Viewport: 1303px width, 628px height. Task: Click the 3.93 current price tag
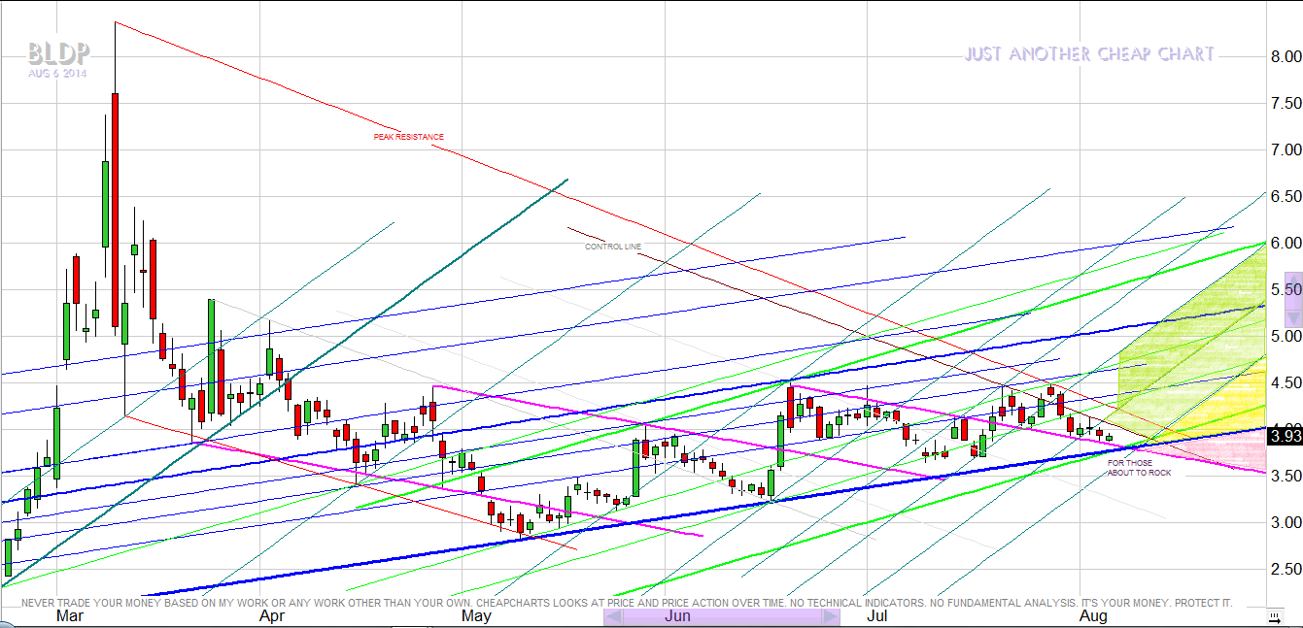[1283, 436]
